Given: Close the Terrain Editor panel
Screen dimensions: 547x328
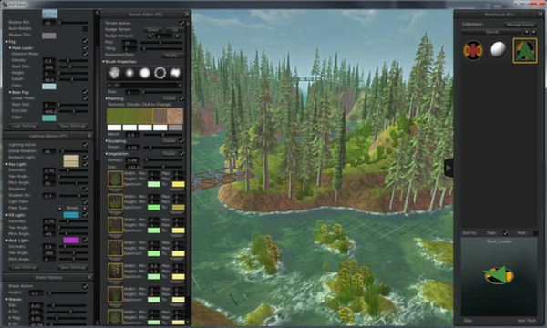Looking at the screenshot, I should (187, 15).
